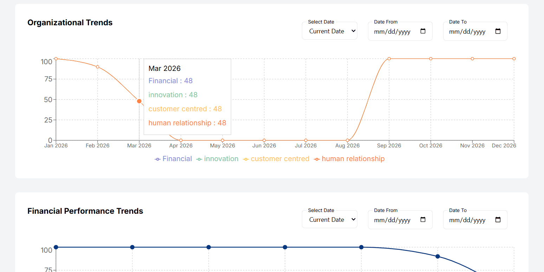Click the orange Mar 2026 data point marker

tap(139, 101)
